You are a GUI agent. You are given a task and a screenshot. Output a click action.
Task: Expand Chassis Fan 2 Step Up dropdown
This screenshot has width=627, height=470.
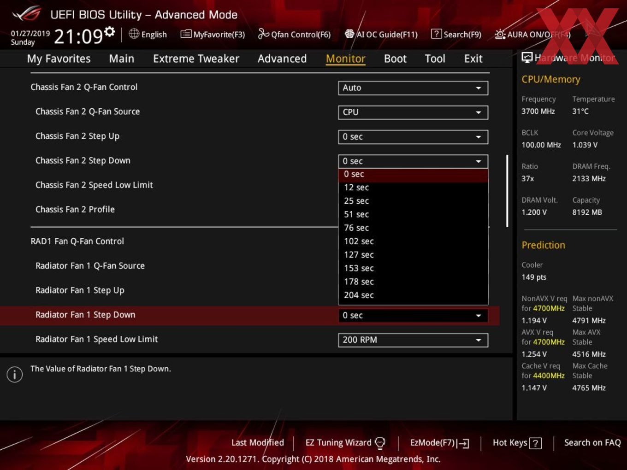413,136
